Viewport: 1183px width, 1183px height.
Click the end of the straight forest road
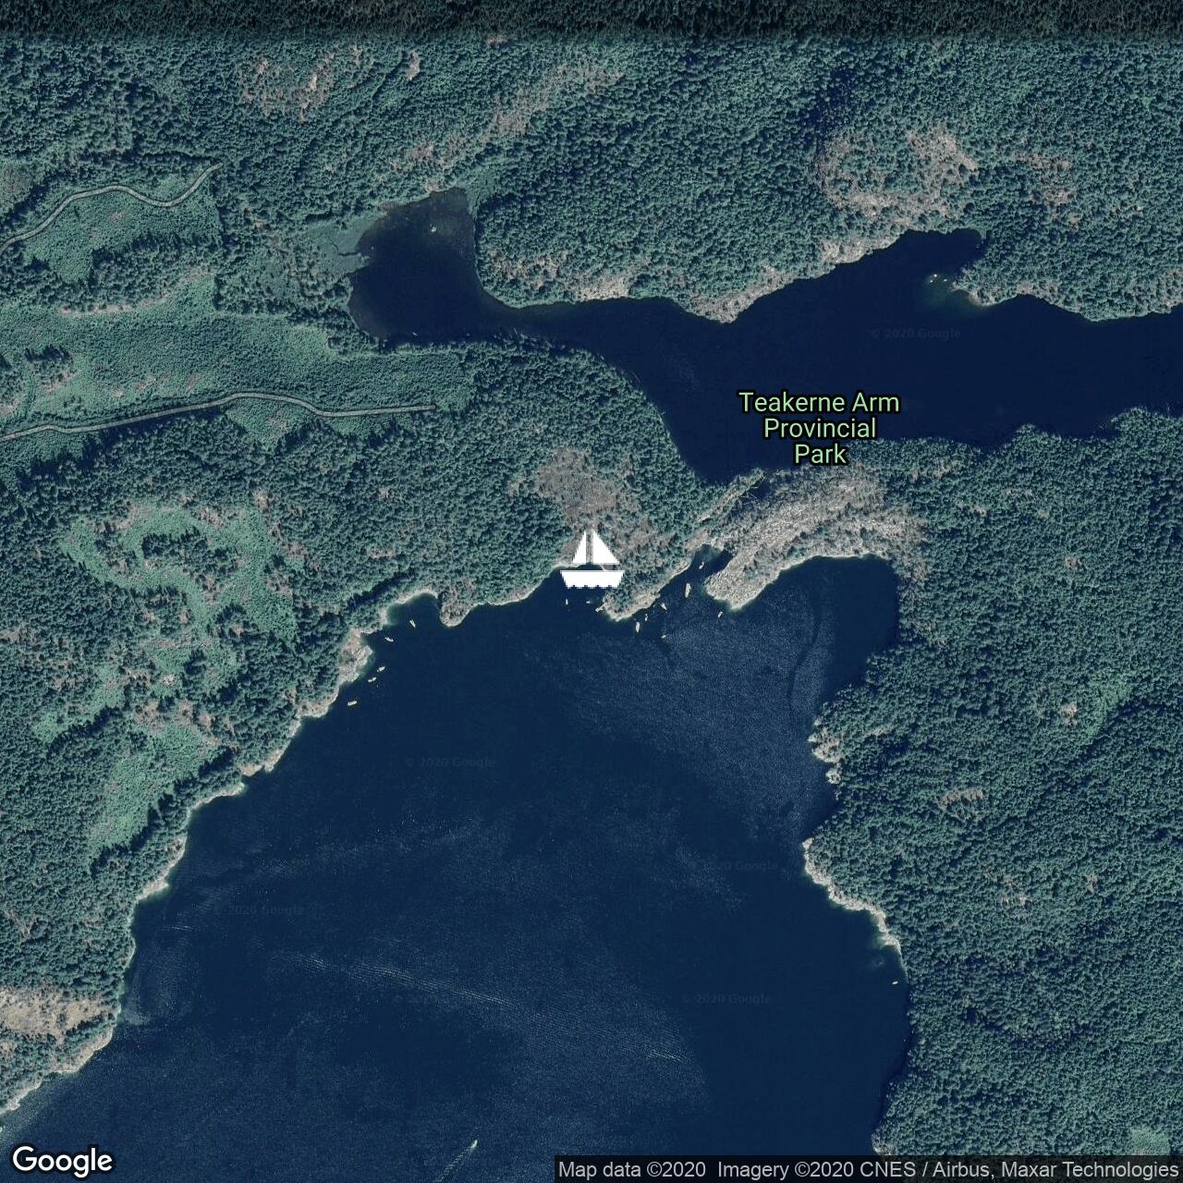click(x=431, y=407)
